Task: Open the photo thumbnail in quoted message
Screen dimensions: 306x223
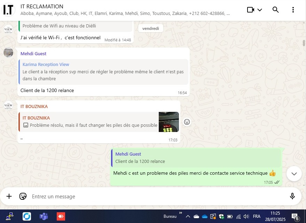Action: 169,122
